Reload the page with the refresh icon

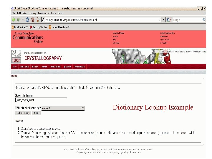coord(27,20)
